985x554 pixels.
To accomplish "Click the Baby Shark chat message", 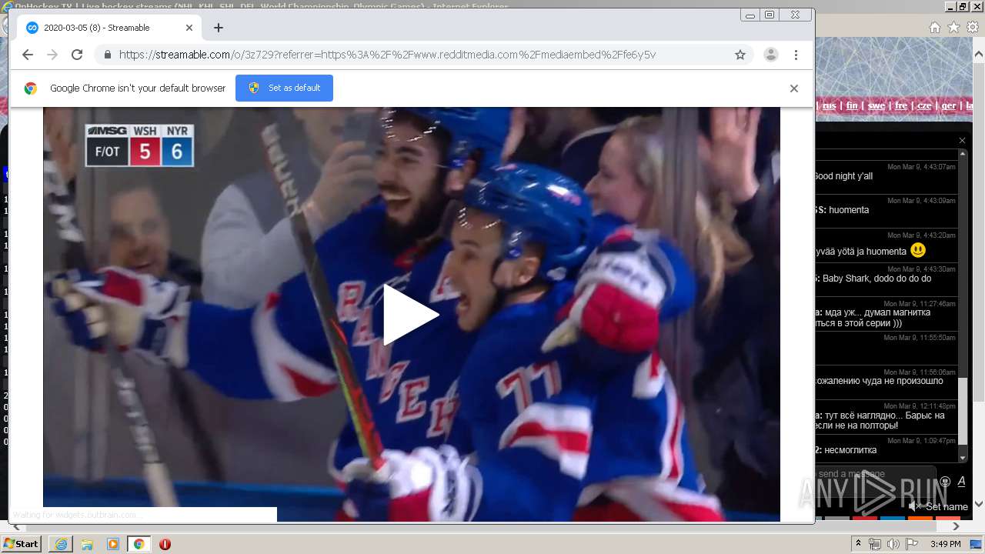I will [x=876, y=279].
